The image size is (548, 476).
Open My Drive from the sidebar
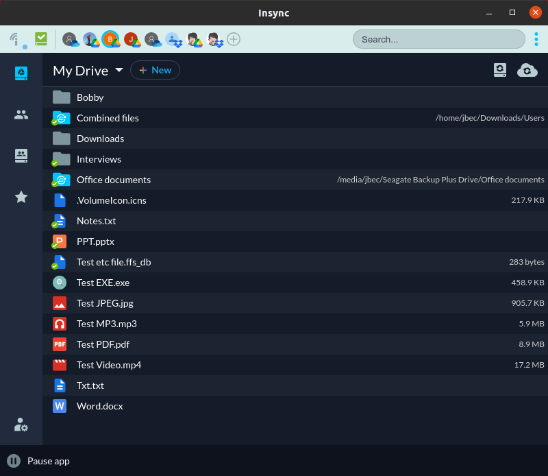click(x=21, y=73)
